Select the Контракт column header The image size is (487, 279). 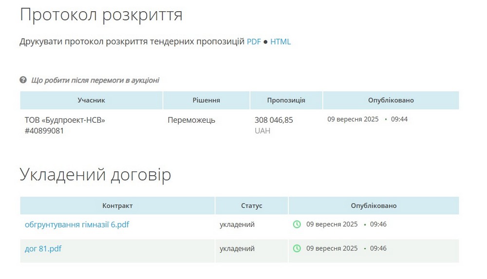[x=117, y=205]
